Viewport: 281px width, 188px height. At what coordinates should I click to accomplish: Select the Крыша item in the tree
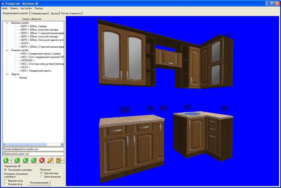[x=23, y=78]
